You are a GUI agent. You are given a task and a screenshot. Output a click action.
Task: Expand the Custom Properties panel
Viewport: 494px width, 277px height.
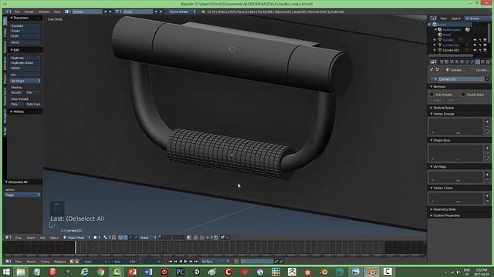tap(446, 215)
